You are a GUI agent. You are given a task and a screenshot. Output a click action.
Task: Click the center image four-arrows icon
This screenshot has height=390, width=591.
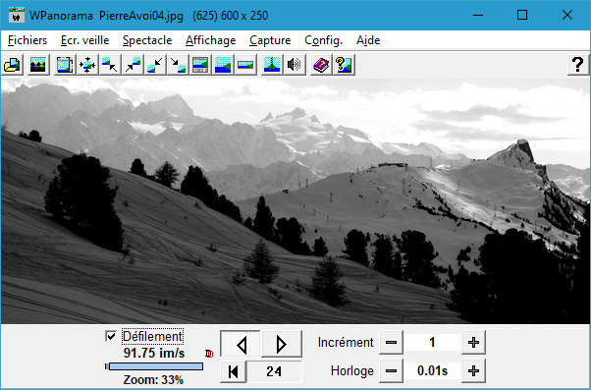[x=87, y=65]
